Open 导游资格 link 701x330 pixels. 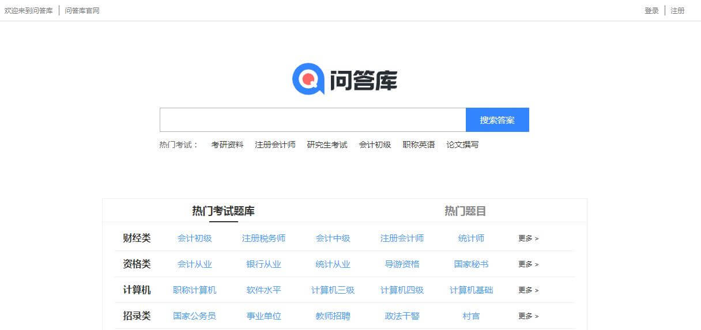402,264
